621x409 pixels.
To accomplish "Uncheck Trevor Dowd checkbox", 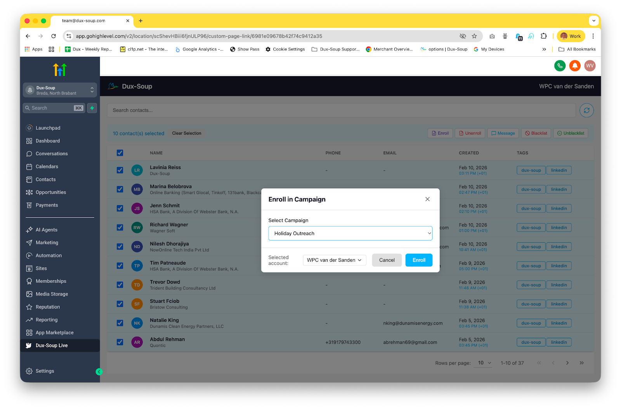I will point(120,285).
